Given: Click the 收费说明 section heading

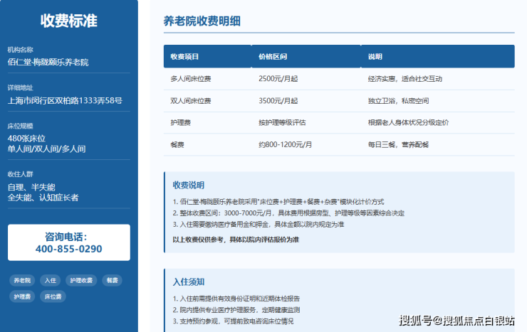Looking at the screenshot, I should 189,185.
